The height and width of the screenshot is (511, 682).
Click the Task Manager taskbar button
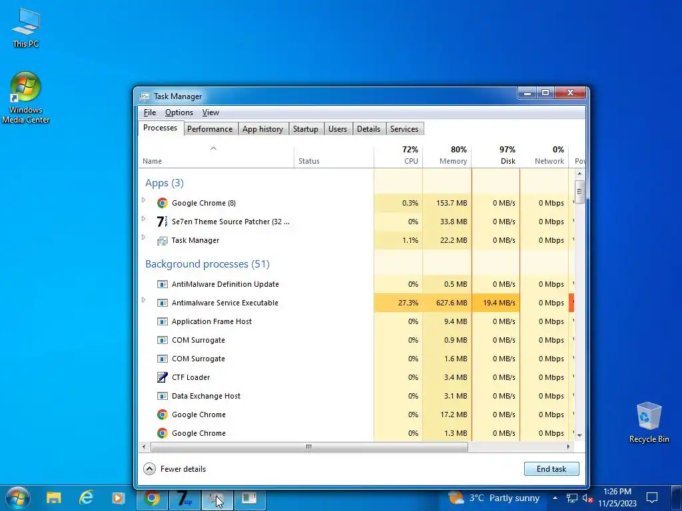(218, 498)
